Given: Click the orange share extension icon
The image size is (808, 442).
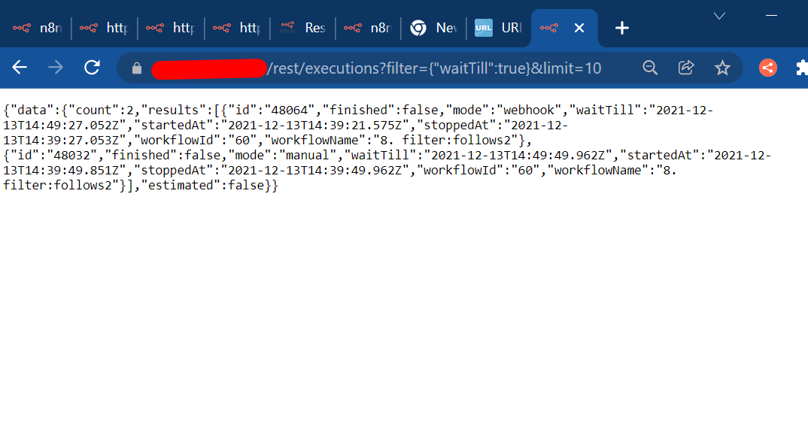Looking at the screenshot, I should [x=767, y=68].
